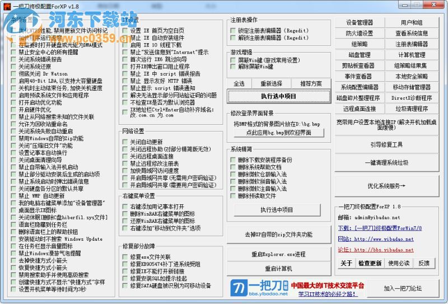448x304 pixels.
Task: Check 关闭自动更新 in network settings
Action: [125, 142]
